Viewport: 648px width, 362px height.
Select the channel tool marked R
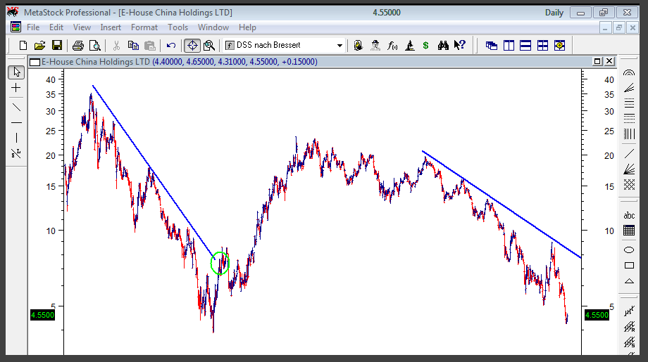pyautogui.click(x=629, y=327)
